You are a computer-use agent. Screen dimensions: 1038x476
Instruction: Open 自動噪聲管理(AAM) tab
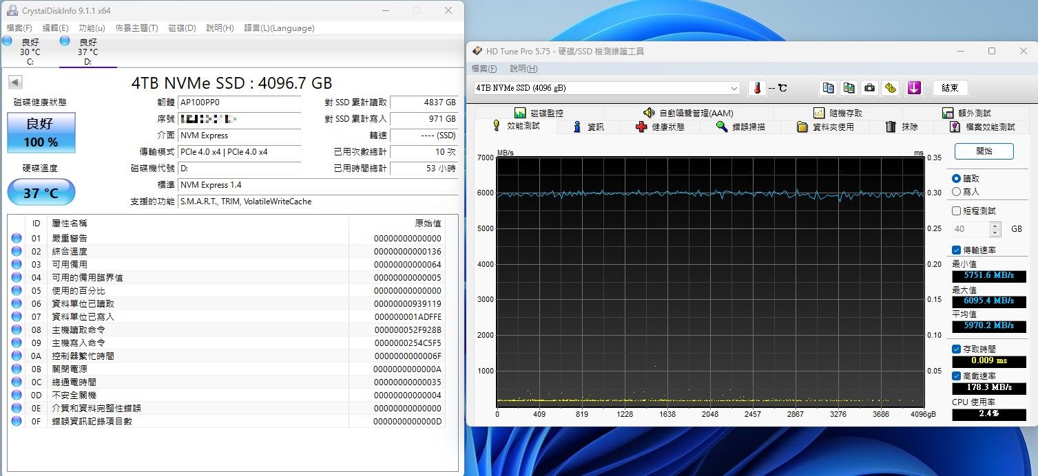(x=687, y=113)
